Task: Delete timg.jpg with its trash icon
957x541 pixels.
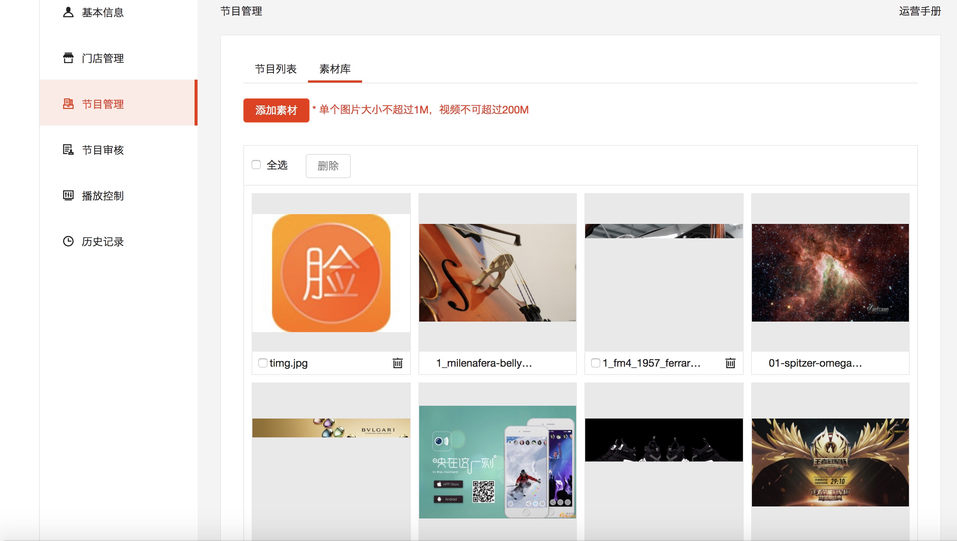Action: click(397, 363)
